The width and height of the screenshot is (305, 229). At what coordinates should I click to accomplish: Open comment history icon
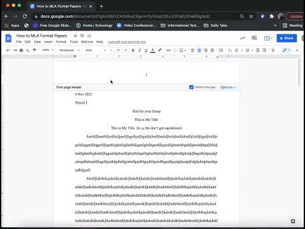tap(254, 38)
